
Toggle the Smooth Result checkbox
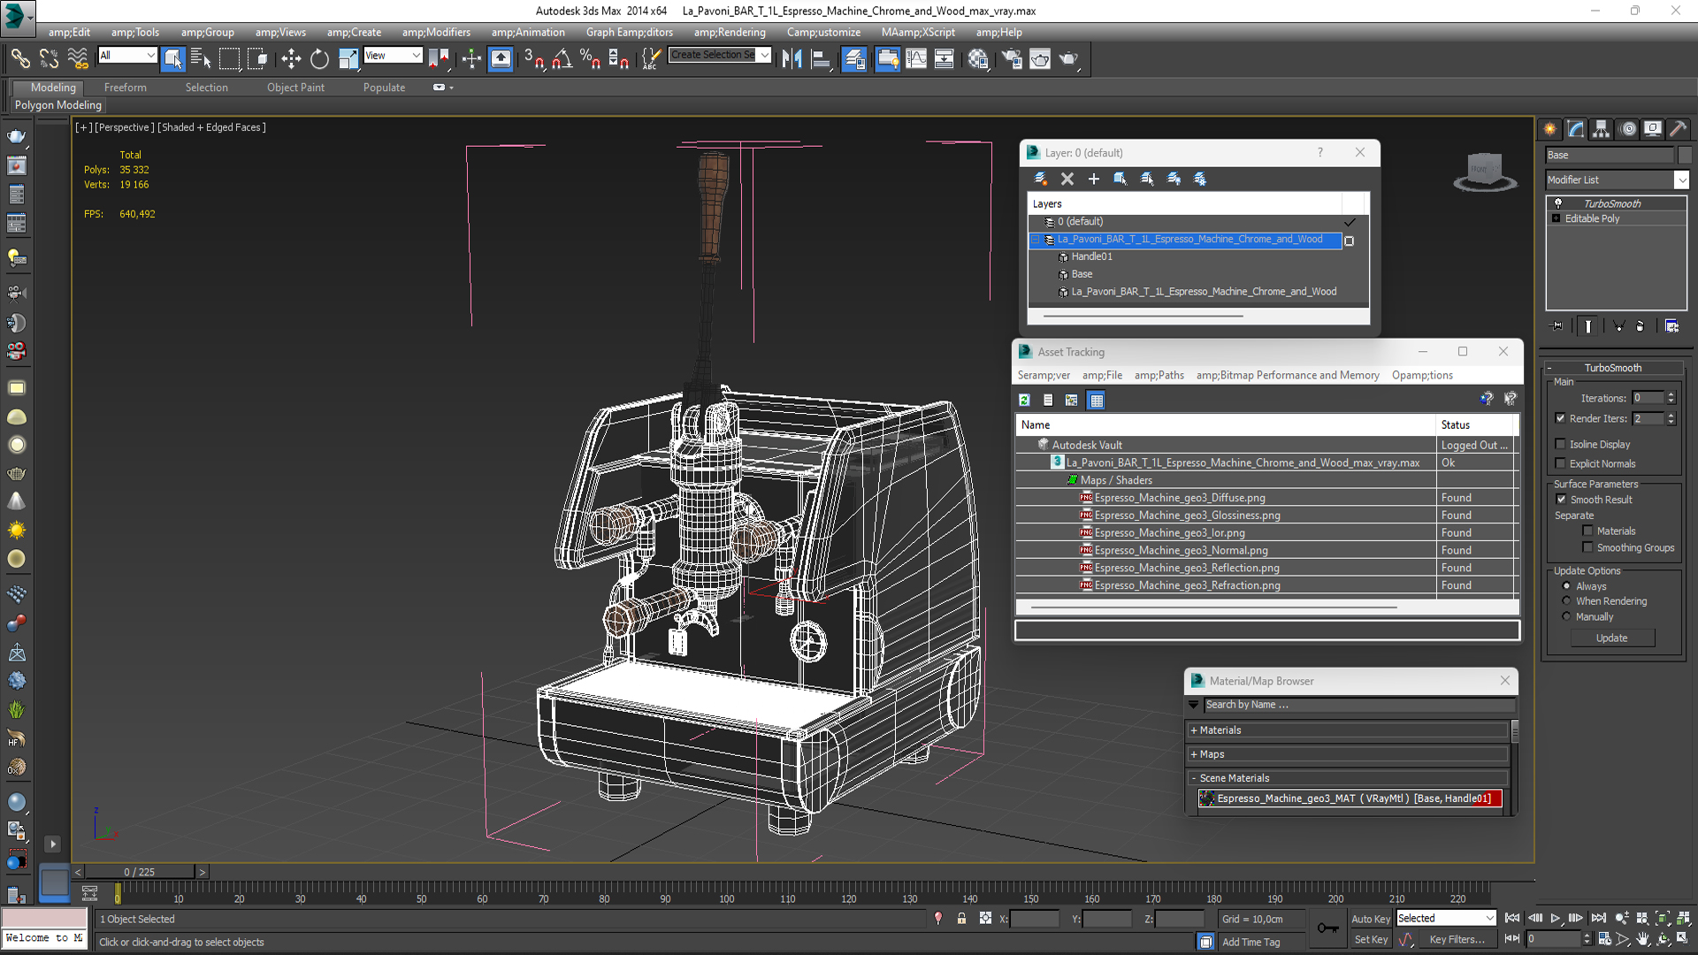pyautogui.click(x=1561, y=500)
